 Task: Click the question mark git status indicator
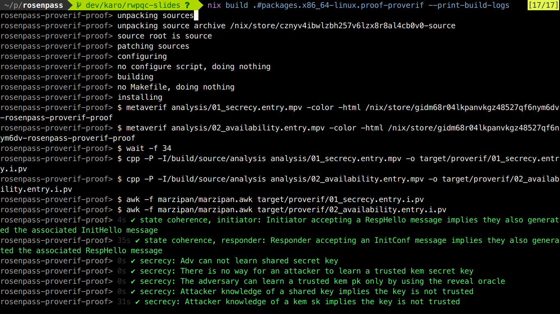coord(187,5)
